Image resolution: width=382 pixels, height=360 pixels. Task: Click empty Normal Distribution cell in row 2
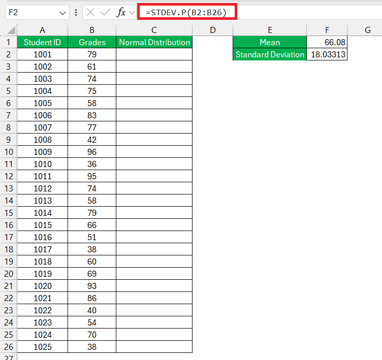[x=154, y=54]
